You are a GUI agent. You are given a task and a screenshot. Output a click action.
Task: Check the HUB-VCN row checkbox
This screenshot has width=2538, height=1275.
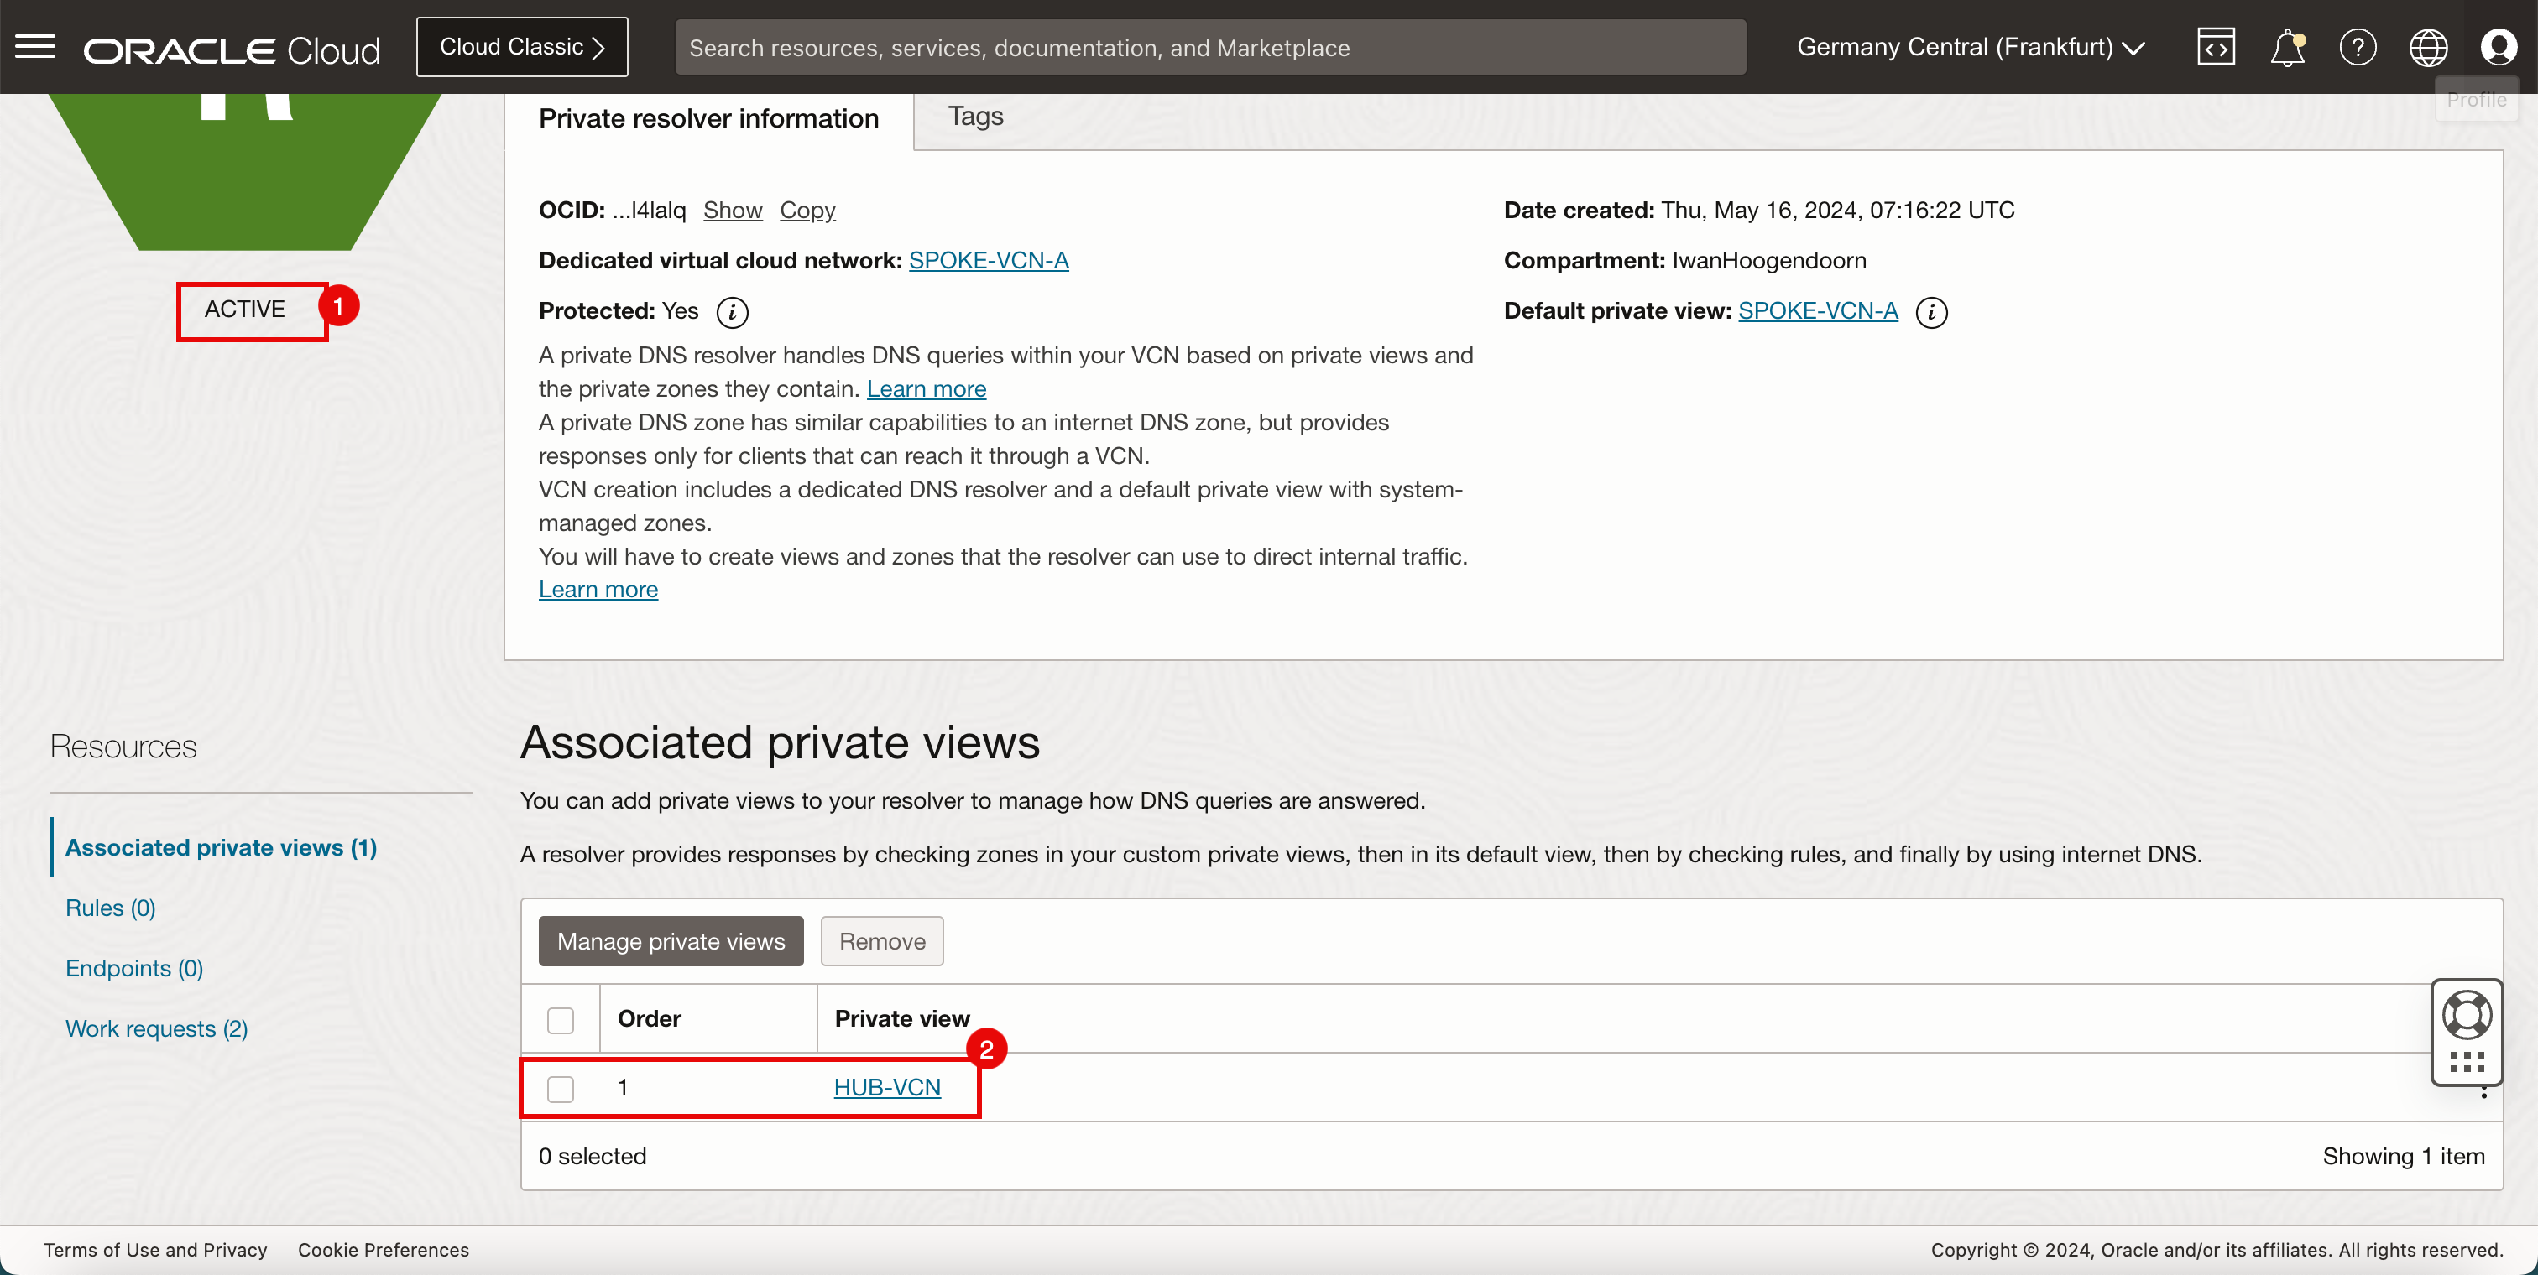tap(561, 1089)
